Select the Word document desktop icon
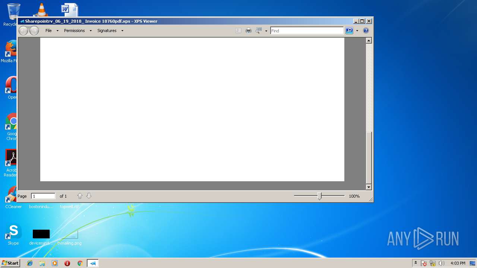The width and height of the screenshot is (477, 268). (x=70, y=10)
